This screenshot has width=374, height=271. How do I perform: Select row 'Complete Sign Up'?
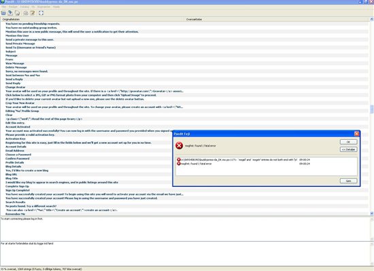(x=87, y=186)
